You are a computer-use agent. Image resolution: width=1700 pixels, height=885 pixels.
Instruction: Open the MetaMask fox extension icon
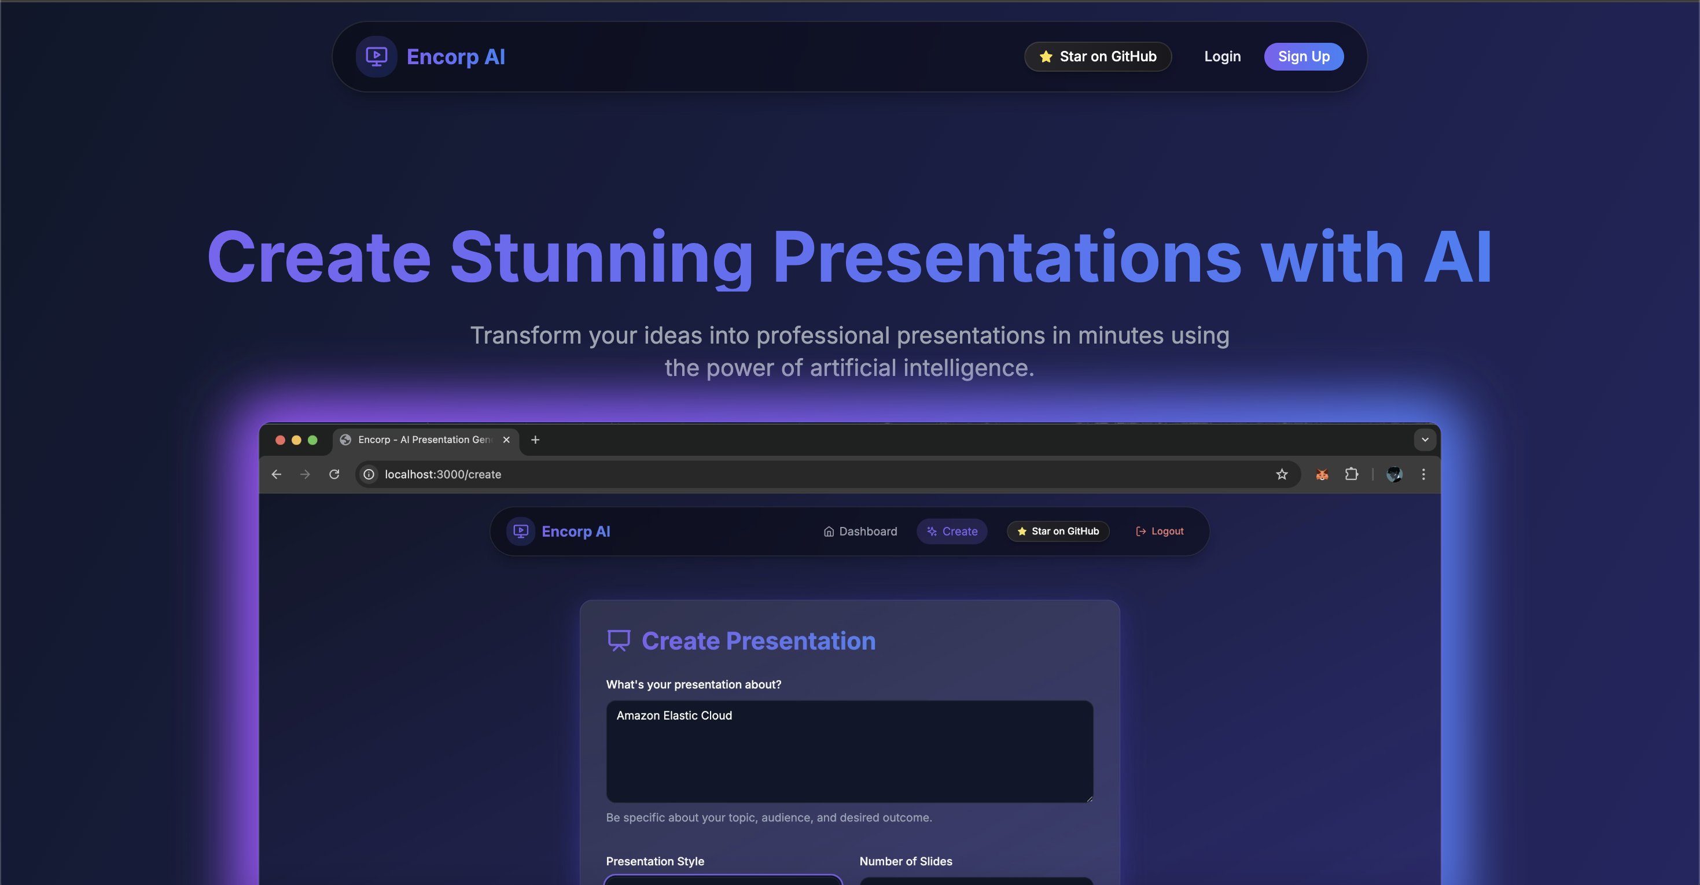(x=1322, y=474)
